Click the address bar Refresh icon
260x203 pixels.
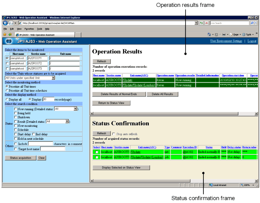(201, 23)
